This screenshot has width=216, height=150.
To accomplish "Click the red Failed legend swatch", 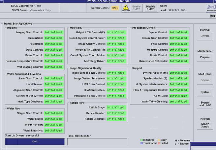I will [159, 143].
